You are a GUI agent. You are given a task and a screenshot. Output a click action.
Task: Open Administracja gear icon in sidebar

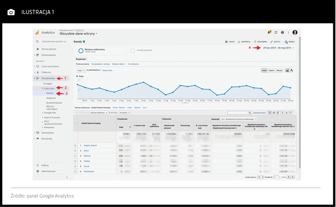38,171
